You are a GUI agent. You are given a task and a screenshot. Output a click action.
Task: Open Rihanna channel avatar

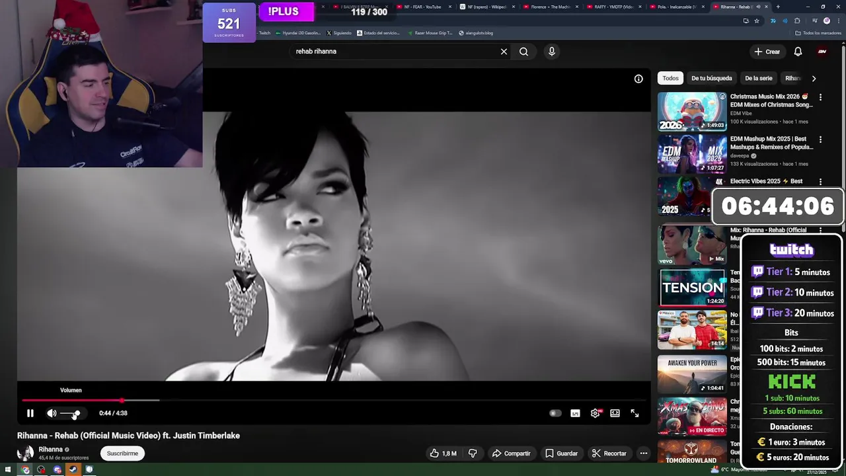[25, 453]
